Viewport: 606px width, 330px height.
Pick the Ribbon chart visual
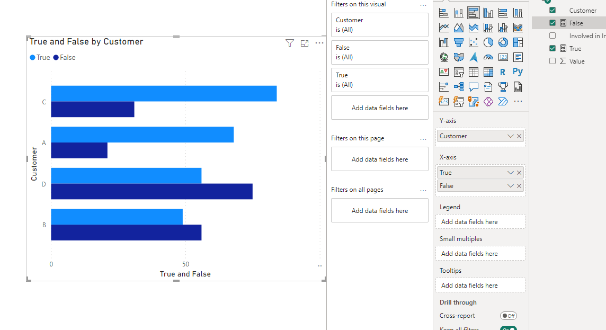tap(518, 28)
